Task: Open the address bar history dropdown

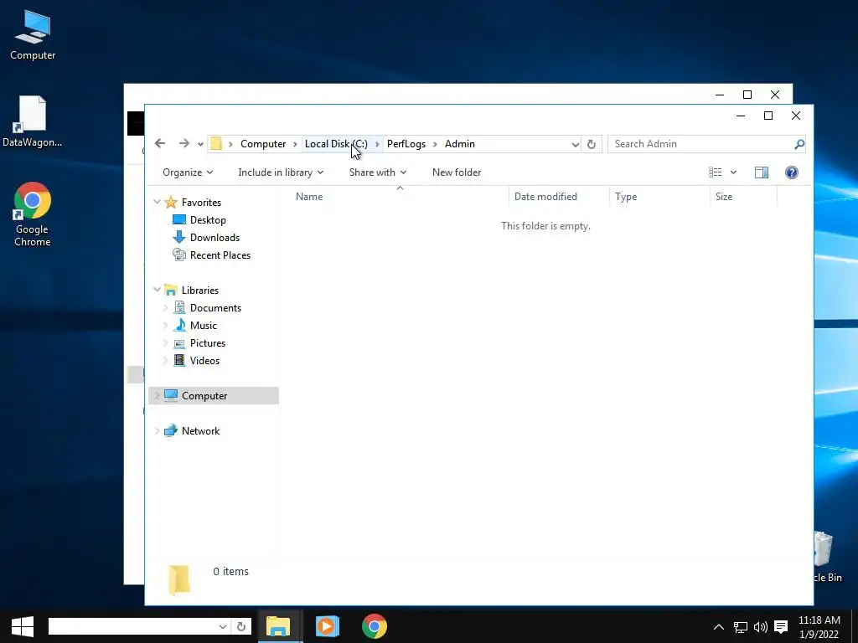Action: tap(575, 144)
